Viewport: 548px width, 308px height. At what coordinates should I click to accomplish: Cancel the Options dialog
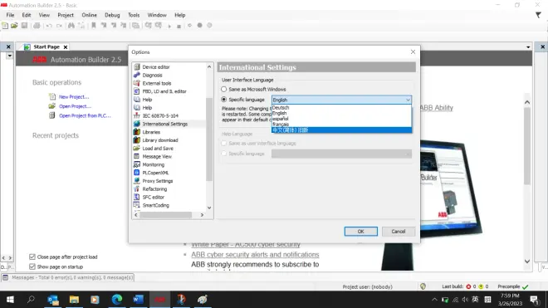click(398, 232)
